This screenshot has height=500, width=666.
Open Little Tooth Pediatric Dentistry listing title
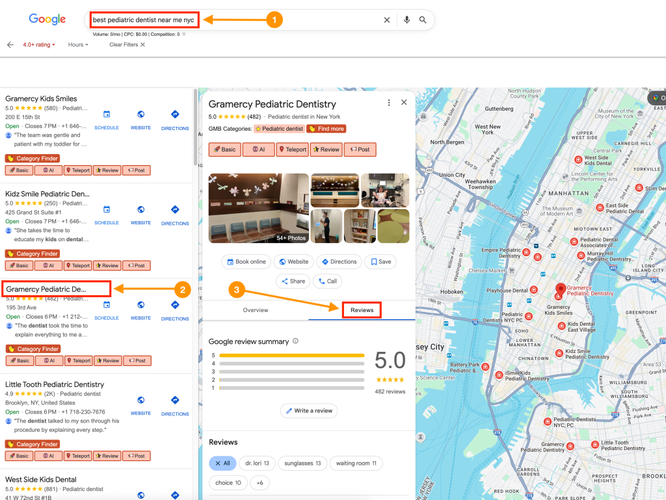(55, 384)
